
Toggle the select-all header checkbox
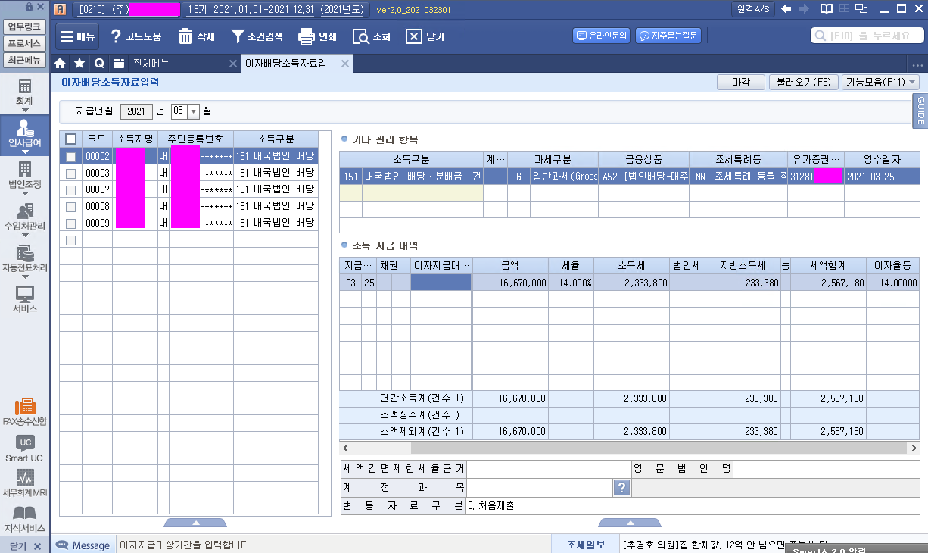[x=71, y=139]
